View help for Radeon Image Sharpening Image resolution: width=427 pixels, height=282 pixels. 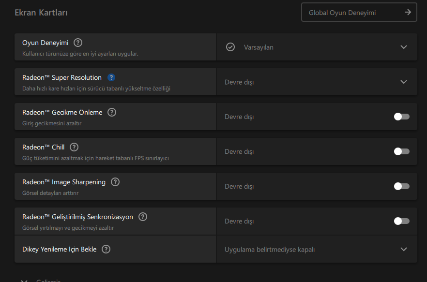pyautogui.click(x=115, y=182)
